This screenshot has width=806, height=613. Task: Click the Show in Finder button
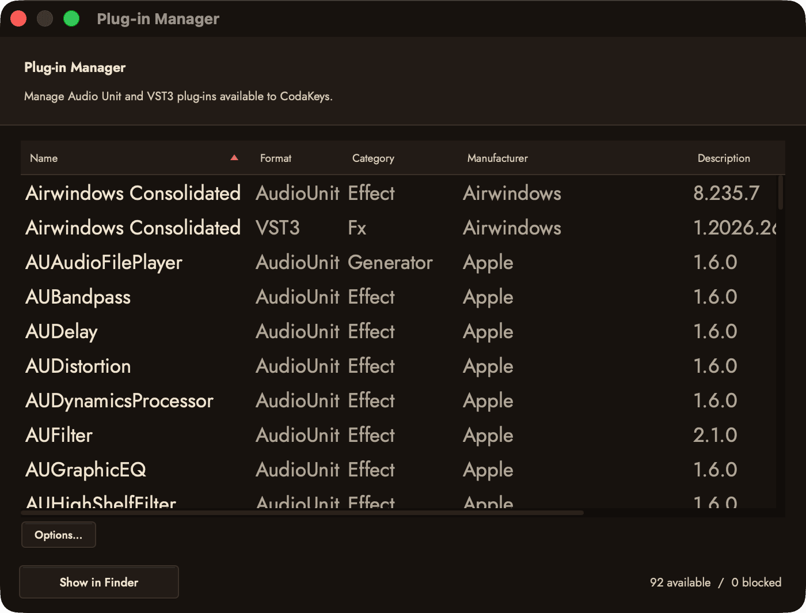(99, 582)
